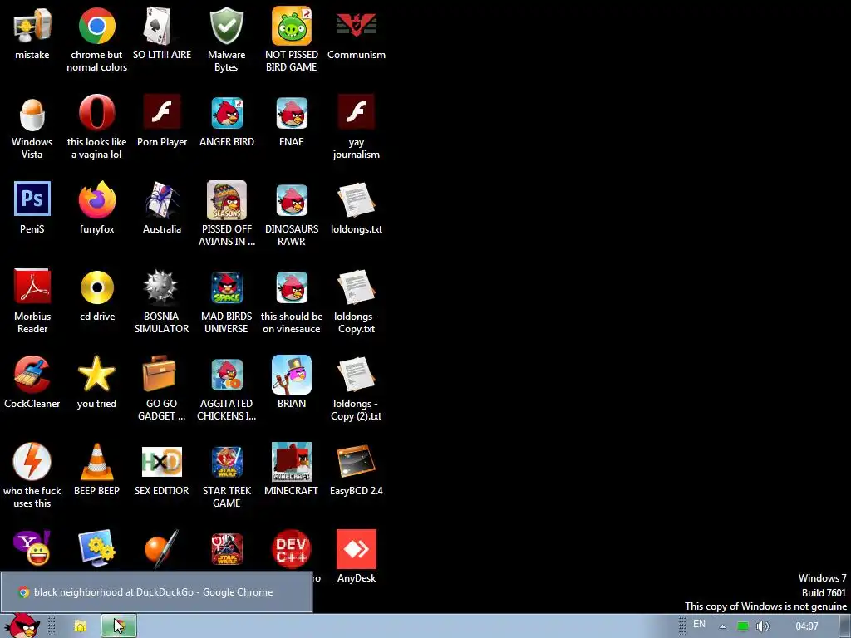
Task: Open the 'cd drive' disc icon
Action: [x=96, y=287]
